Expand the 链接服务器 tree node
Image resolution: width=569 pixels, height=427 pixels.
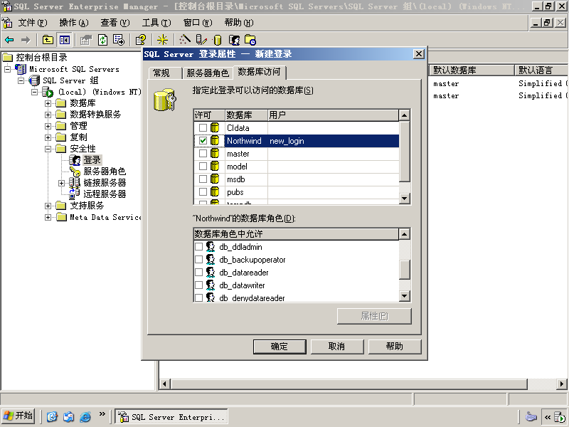(61, 183)
